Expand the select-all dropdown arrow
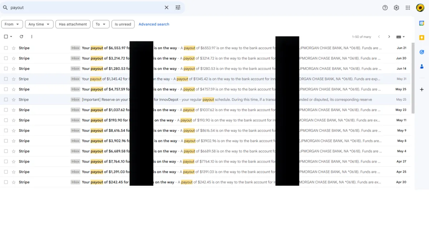The height and width of the screenshot is (242, 429). tap(11, 36)
